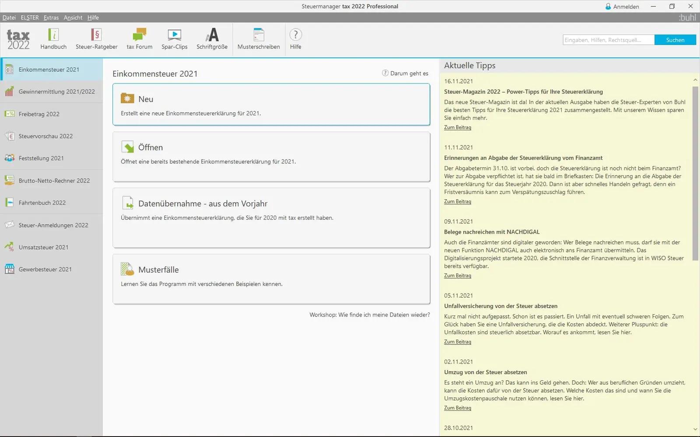This screenshot has width=700, height=437.
Task: Select the Gewerbesteuer 2021 building icon
Action: pos(9,269)
